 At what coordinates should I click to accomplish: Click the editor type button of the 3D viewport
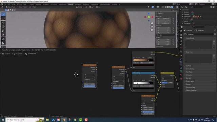[3, 7]
